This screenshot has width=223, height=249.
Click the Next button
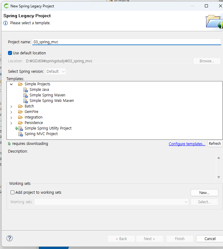pyautogui.click(x=150, y=239)
